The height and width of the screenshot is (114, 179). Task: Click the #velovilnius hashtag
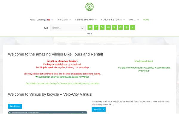(144, 71)
